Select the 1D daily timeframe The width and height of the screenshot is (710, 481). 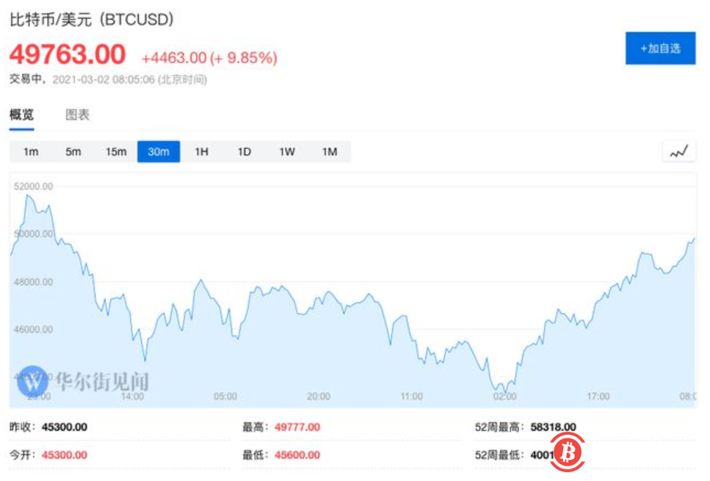click(x=244, y=151)
